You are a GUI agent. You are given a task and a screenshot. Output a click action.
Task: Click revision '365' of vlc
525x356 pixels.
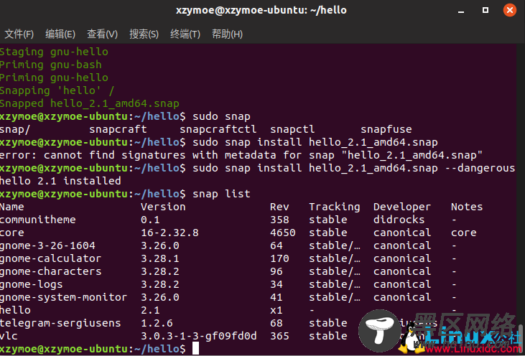tap(279, 336)
